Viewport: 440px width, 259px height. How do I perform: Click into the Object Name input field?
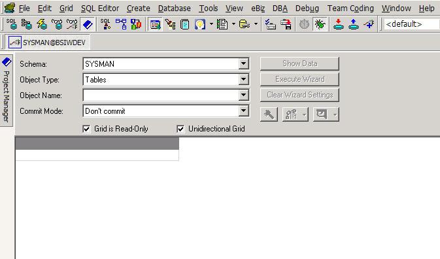pyautogui.click(x=161, y=95)
